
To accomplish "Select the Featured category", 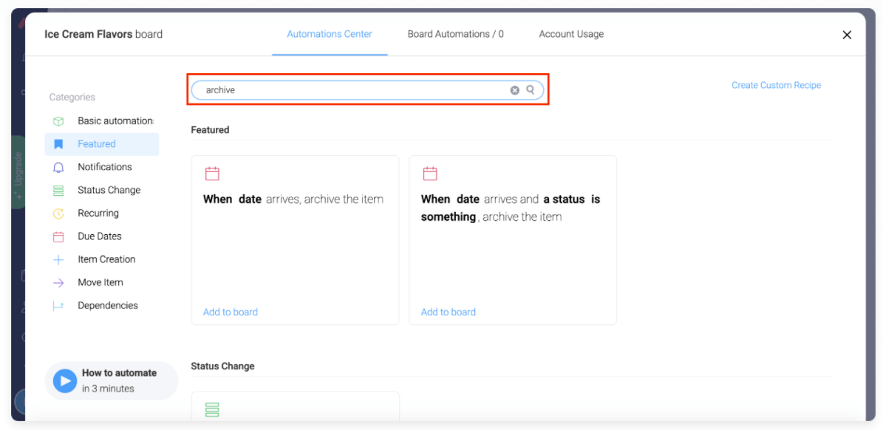I will (x=97, y=144).
